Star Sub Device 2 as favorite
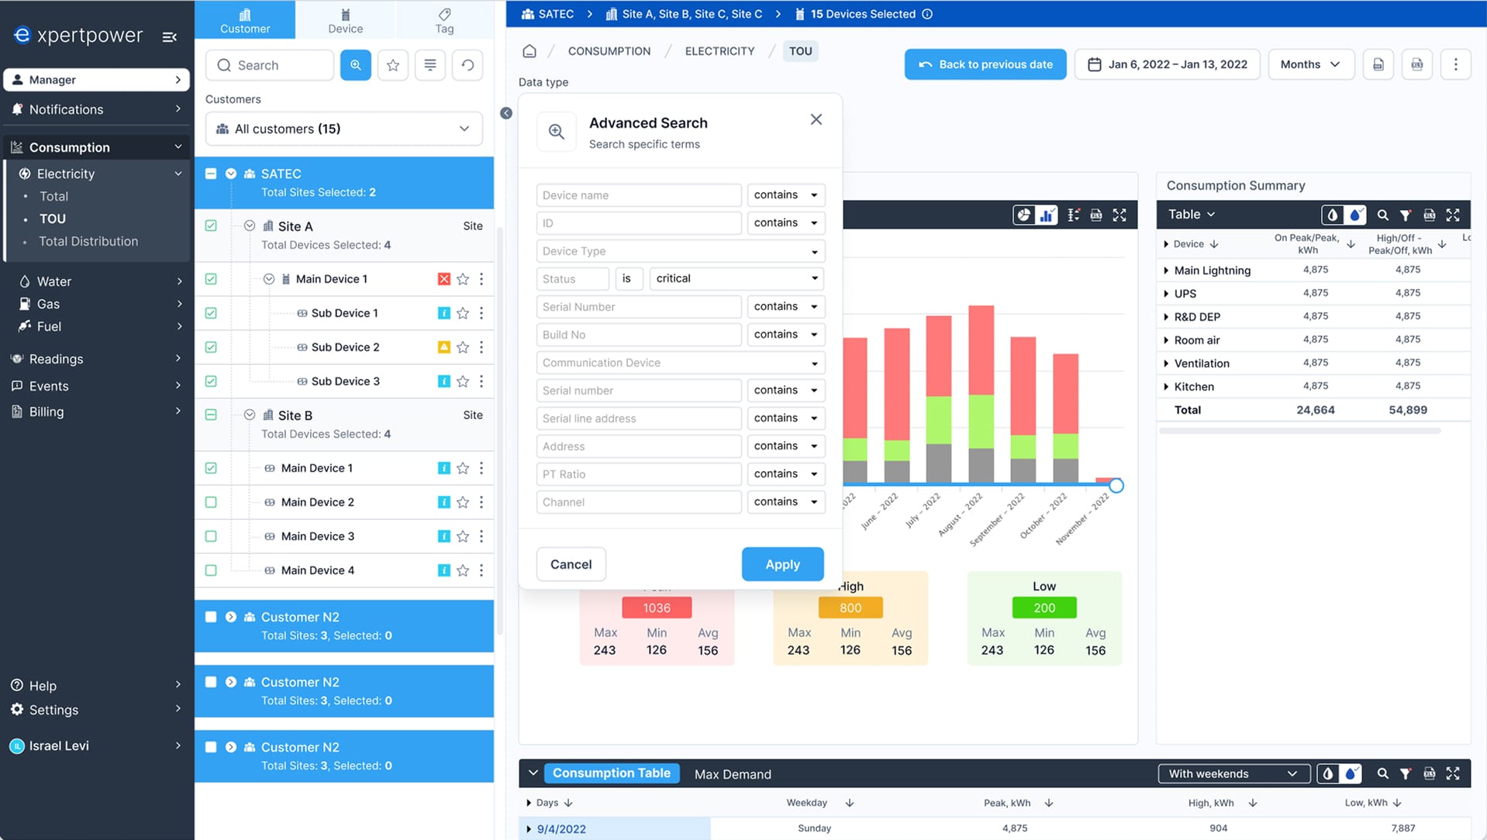The width and height of the screenshot is (1487, 840). pos(463,347)
